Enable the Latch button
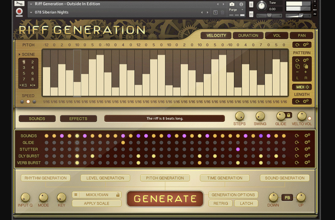 pyautogui.click(x=246, y=203)
